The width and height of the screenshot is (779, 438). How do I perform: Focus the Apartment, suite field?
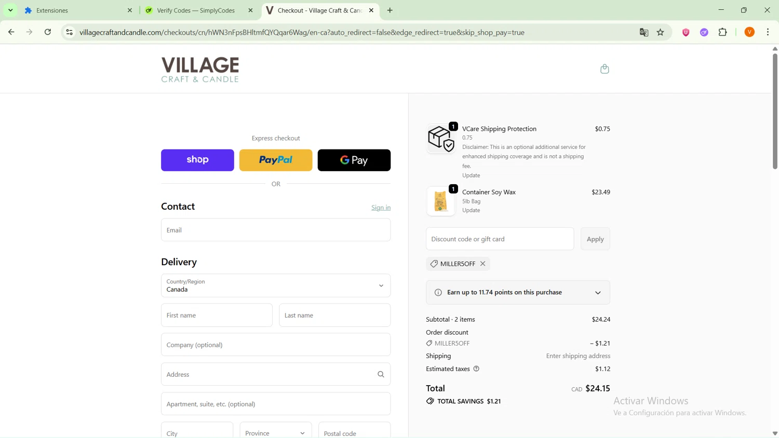point(276,404)
